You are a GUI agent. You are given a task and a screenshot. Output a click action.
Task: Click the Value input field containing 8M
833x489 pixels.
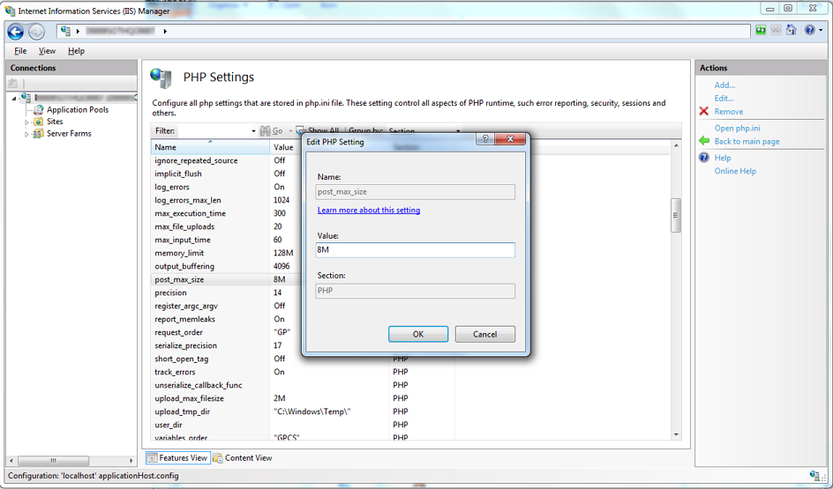415,250
